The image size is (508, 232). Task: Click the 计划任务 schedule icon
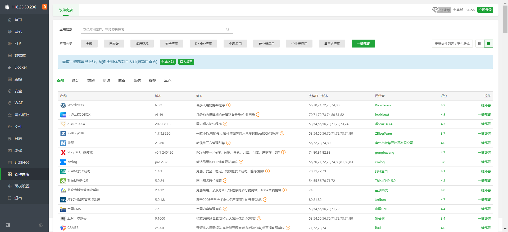(x=10, y=162)
